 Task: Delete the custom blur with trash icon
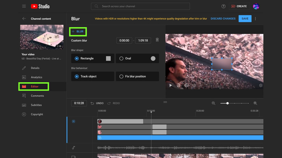(157, 40)
